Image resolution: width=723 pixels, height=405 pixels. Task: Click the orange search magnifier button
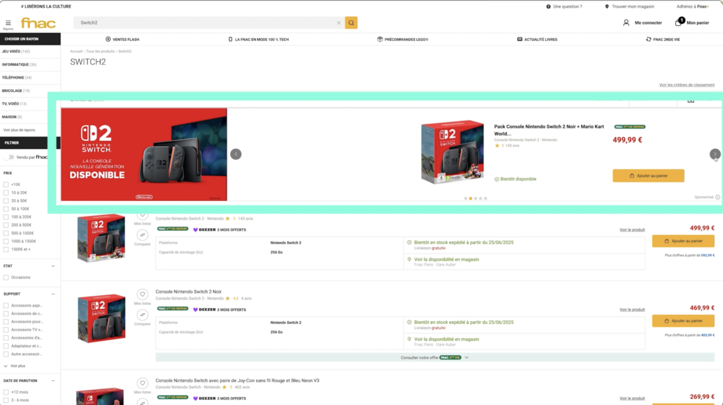tap(351, 23)
